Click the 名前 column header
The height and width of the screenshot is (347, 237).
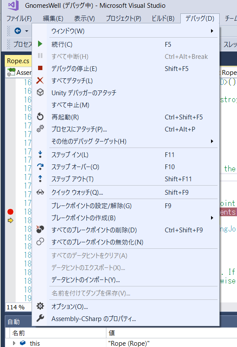(x=58, y=333)
